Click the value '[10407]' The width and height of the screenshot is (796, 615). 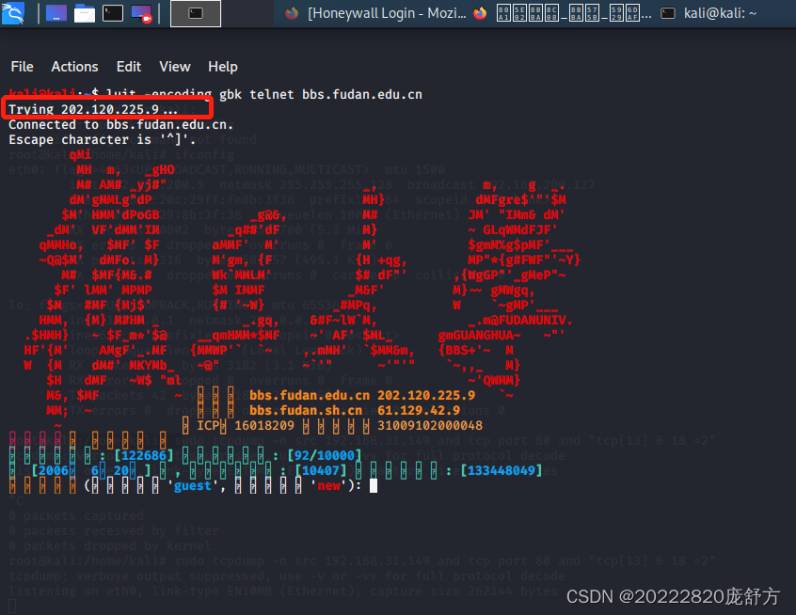[x=320, y=470]
